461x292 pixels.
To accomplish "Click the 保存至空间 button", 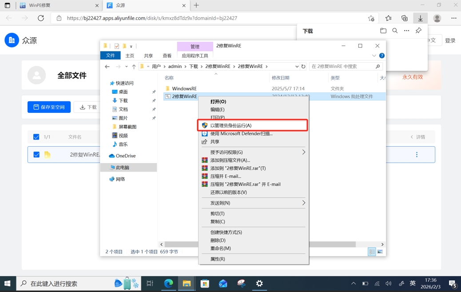I will 49,107.
